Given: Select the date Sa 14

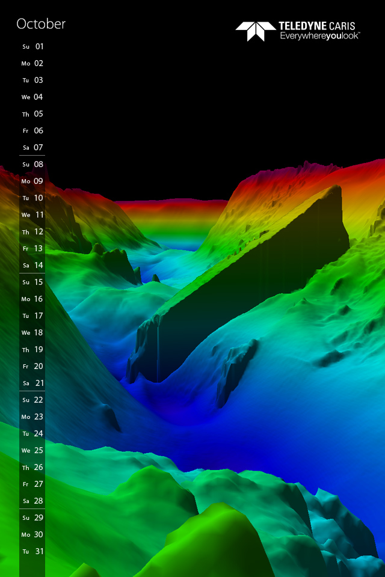Looking at the screenshot, I should 33,265.
